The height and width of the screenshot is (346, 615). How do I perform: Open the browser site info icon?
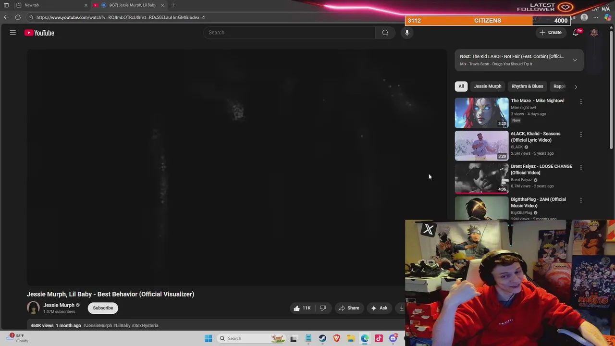pyautogui.click(x=30, y=17)
